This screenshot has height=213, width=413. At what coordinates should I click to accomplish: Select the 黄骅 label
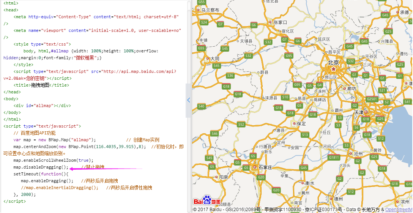[377, 150]
